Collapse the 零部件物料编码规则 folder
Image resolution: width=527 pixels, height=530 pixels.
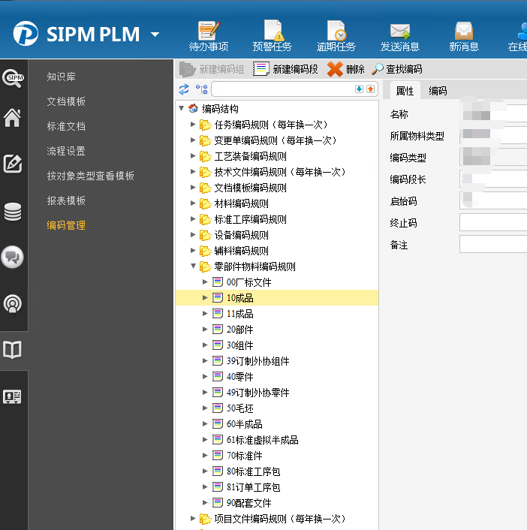coord(194,267)
